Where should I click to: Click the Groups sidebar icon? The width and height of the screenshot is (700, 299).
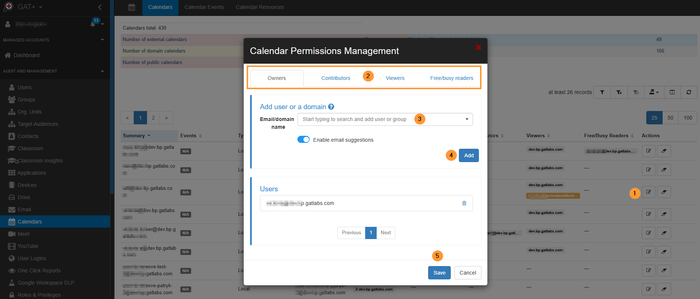[12, 100]
